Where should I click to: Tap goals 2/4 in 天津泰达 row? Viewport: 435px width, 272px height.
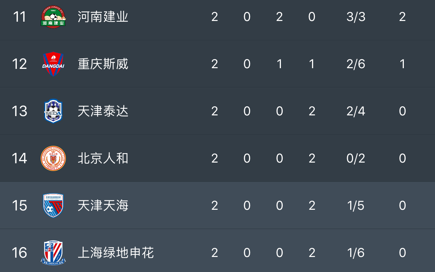[356, 111]
